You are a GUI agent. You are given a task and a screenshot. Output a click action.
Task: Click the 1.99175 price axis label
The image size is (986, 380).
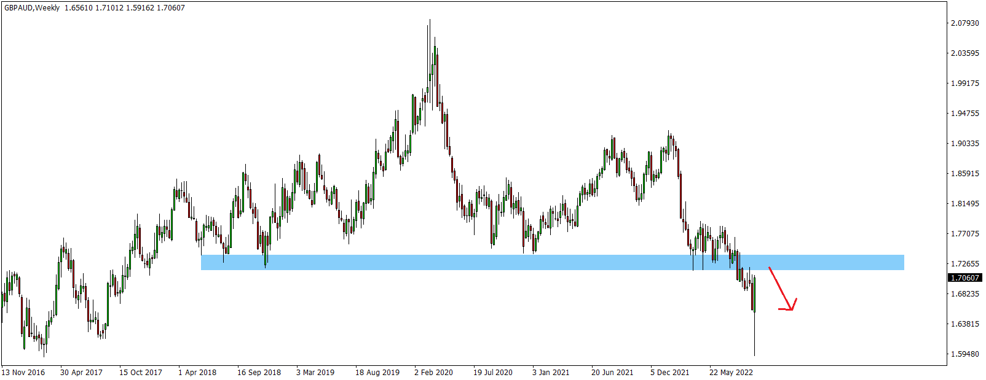coord(965,83)
